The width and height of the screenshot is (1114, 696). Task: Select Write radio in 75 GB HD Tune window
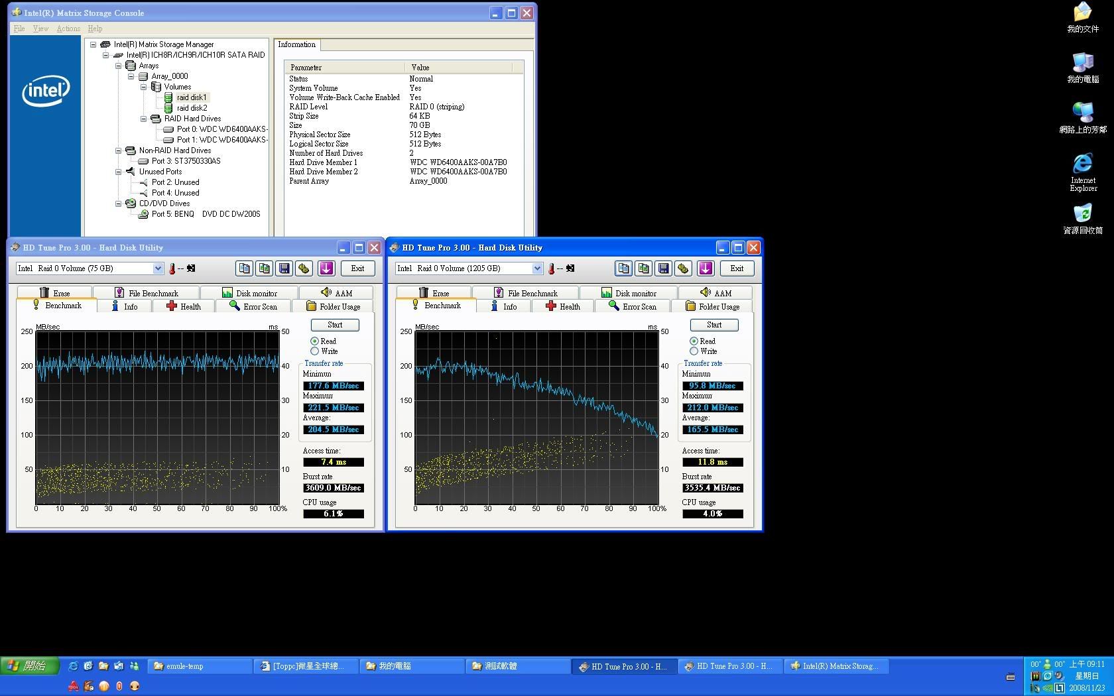(x=314, y=351)
